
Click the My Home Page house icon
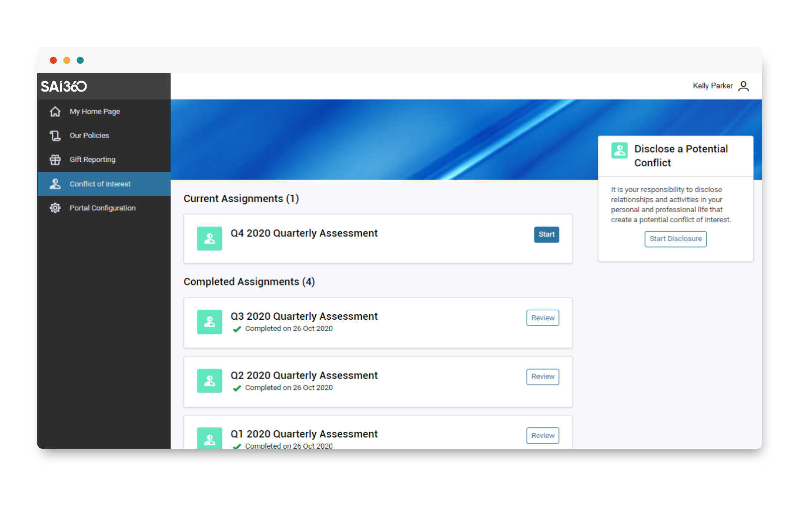(55, 111)
